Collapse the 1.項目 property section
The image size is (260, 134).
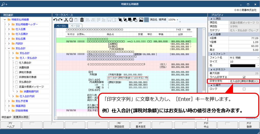tap(211, 19)
